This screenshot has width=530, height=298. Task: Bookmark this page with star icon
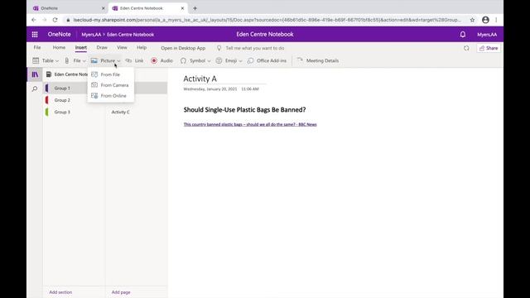[472, 20]
